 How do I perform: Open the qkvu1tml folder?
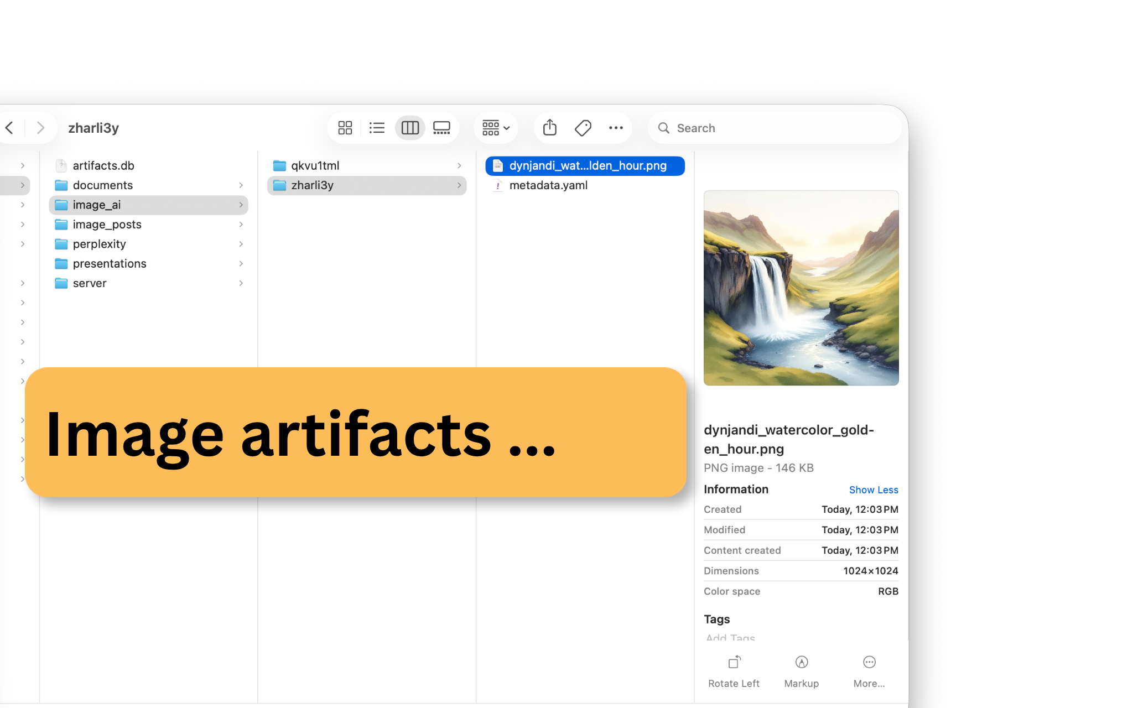pos(367,165)
